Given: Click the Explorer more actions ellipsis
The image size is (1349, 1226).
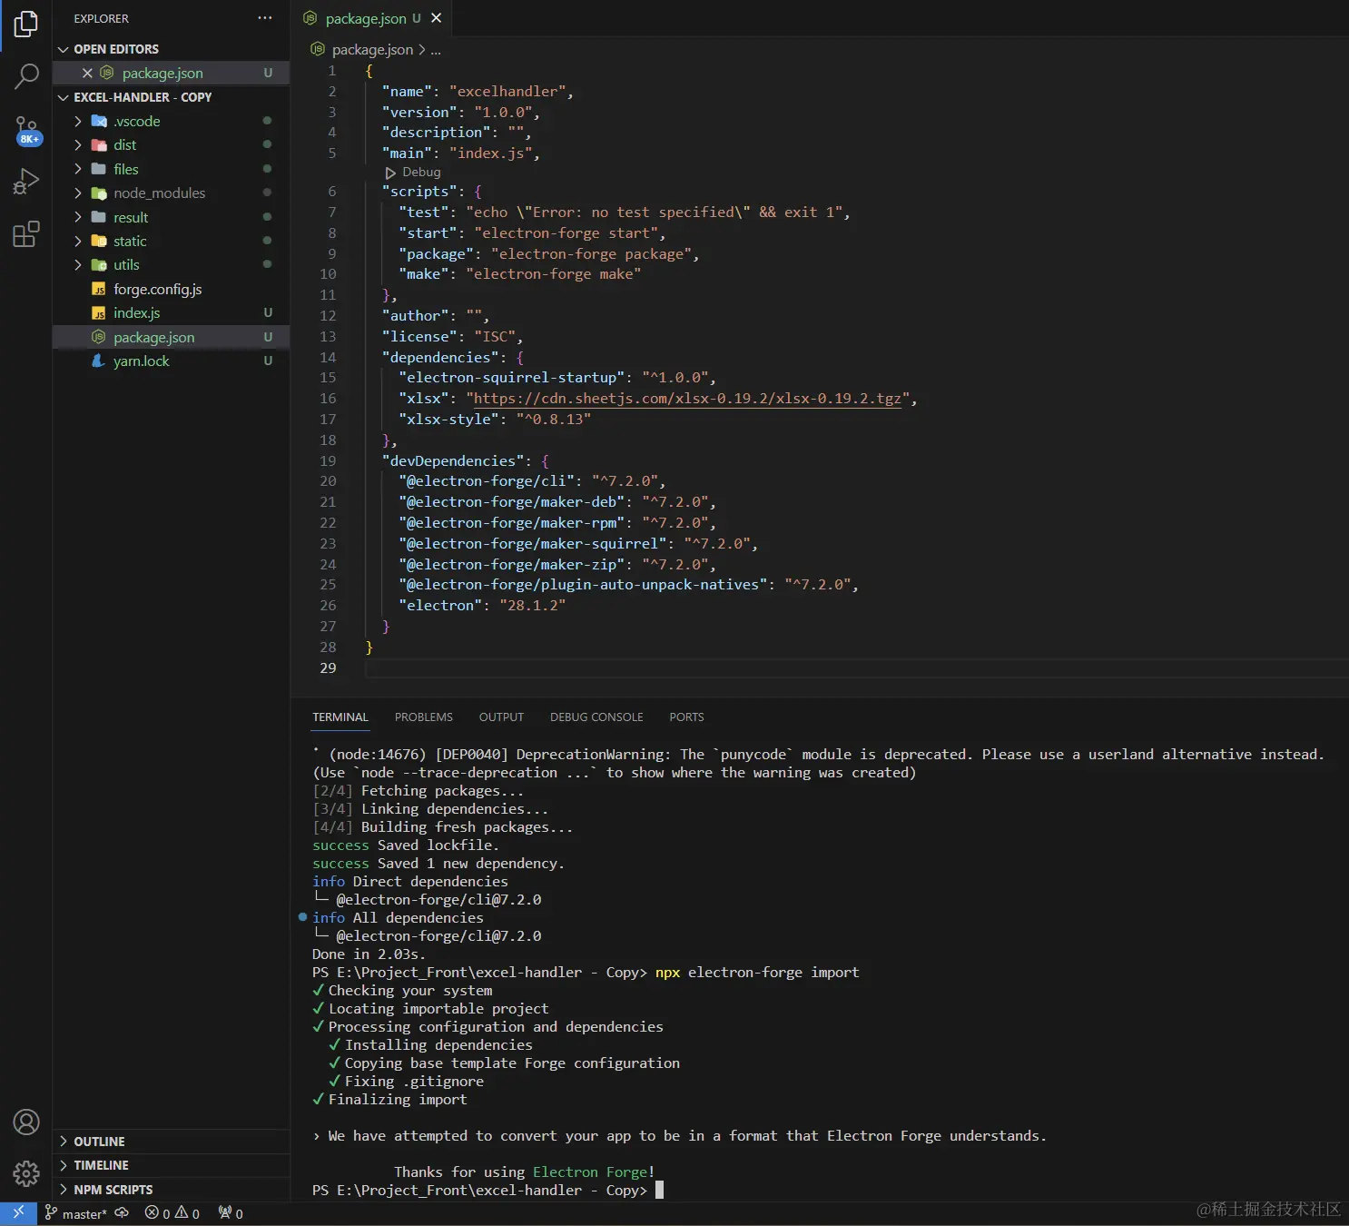Looking at the screenshot, I should point(264,18).
